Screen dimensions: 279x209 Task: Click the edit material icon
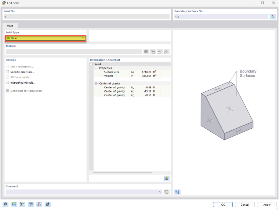click(x=160, y=52)
